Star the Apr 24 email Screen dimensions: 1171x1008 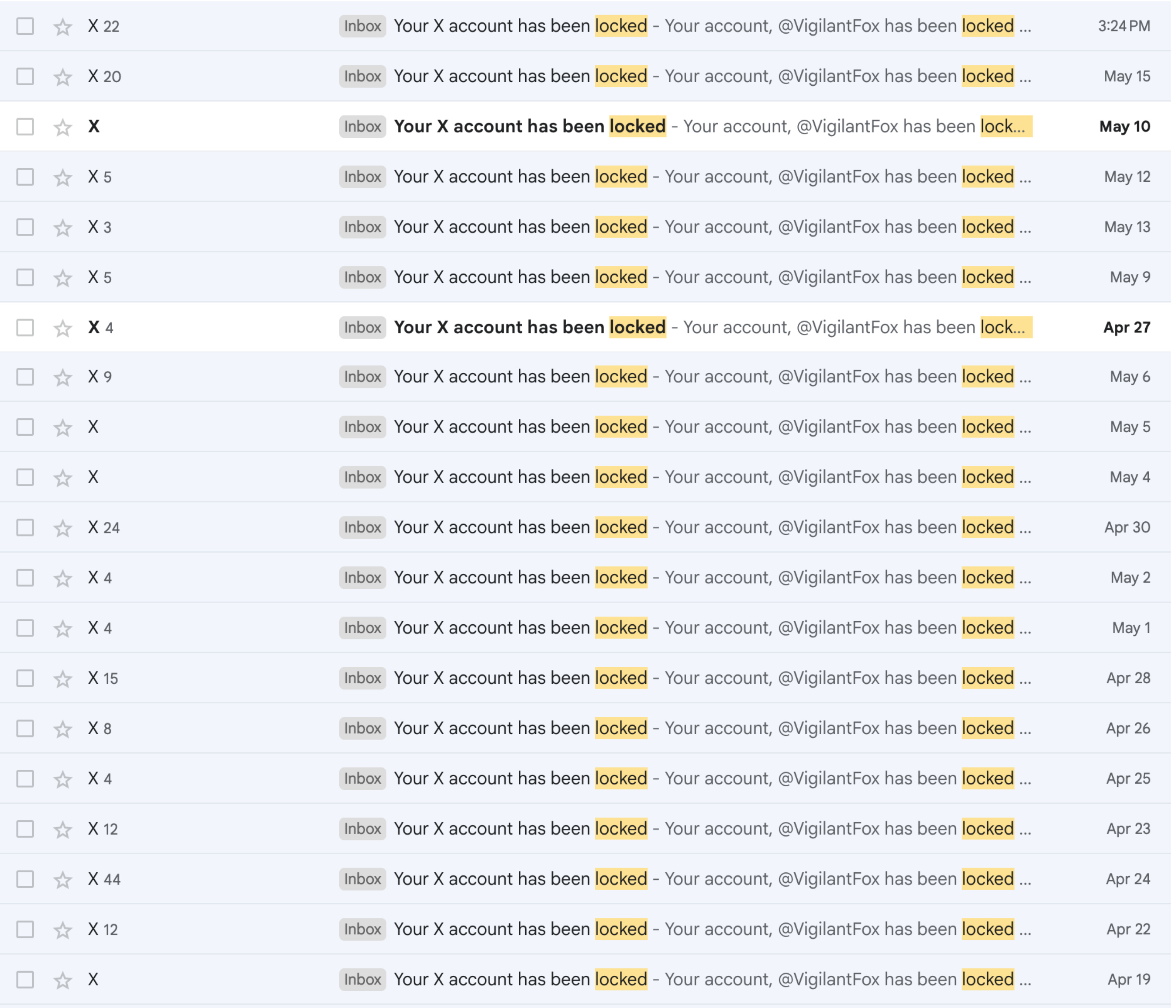point(63,880)
